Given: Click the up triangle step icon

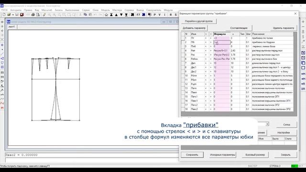Looking at the screenshot, I should tap(116, 15).
